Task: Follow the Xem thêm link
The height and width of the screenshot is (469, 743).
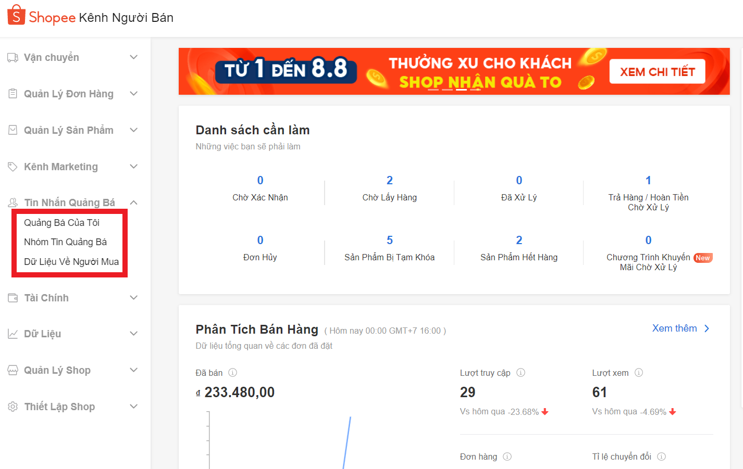Action: click(x=680, y=328)
